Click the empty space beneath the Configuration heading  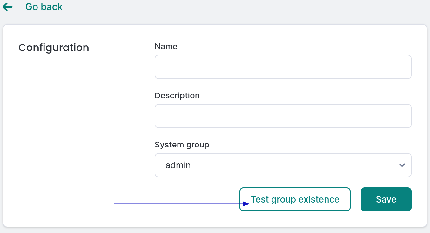click(x=64, y=127)
